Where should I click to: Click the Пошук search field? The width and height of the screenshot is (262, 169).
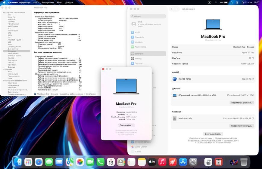(148, 16)
